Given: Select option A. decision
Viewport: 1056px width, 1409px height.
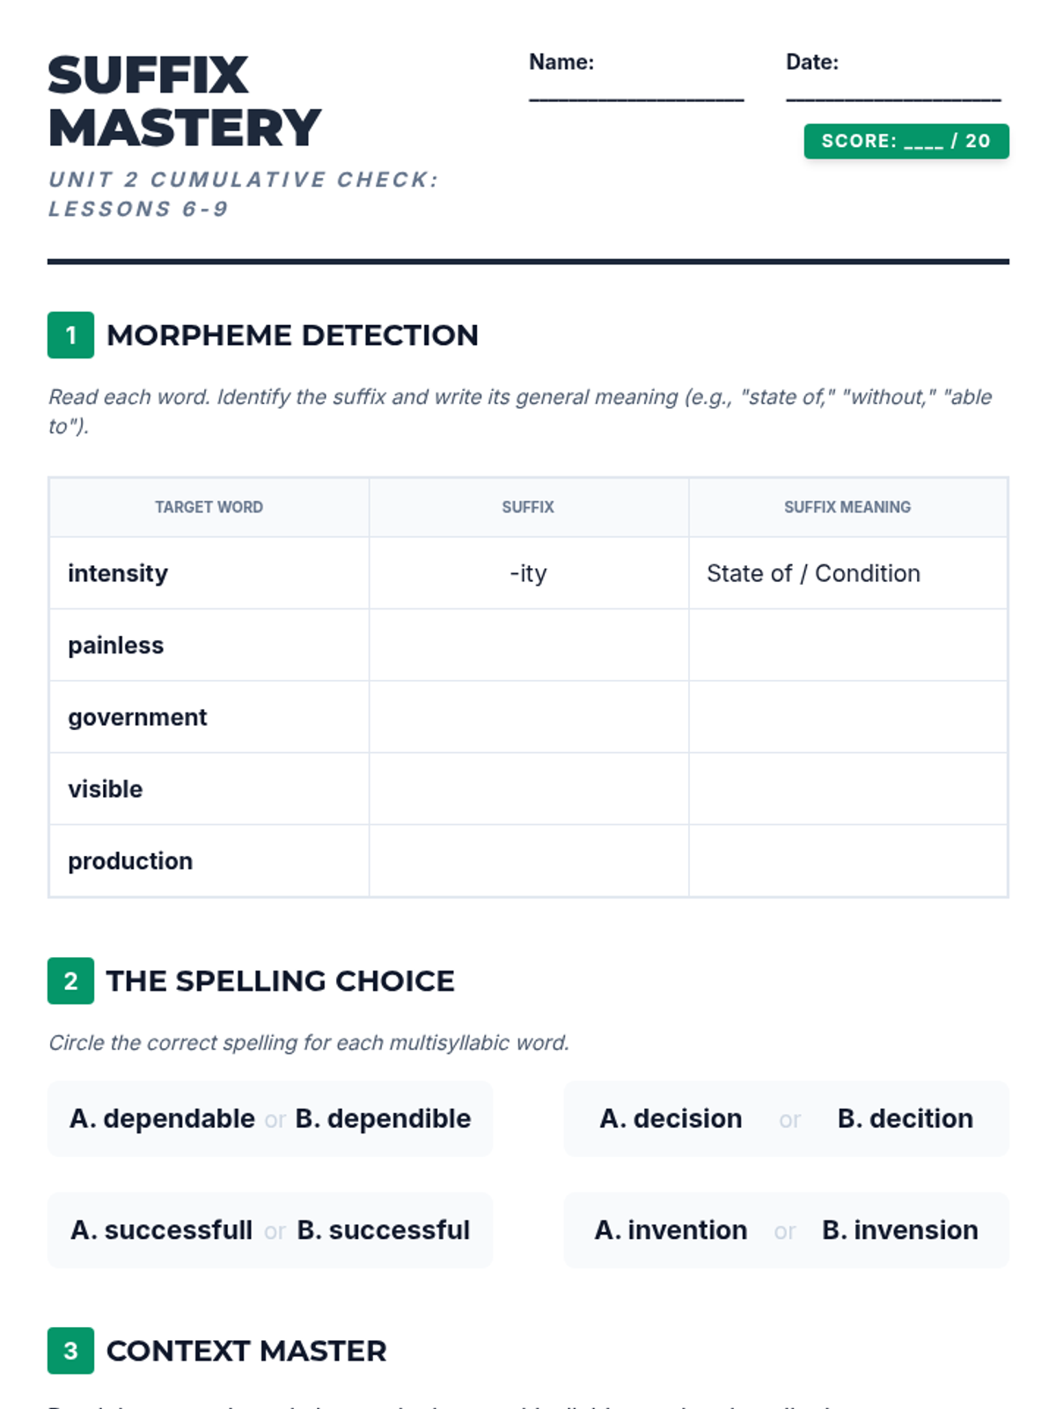Looking at the screenshot, I should click(671, 1118).
